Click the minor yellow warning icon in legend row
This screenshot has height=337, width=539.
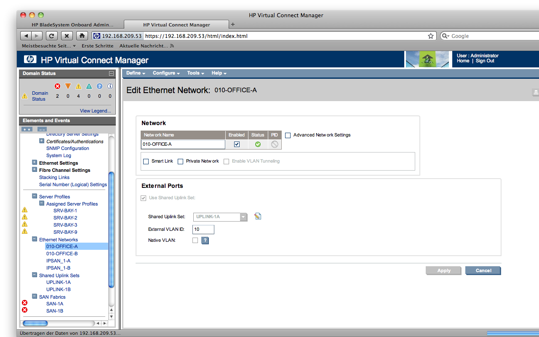[78, 86]
